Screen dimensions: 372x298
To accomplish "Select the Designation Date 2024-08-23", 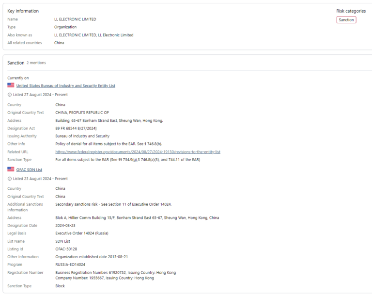I will (67, 226).
